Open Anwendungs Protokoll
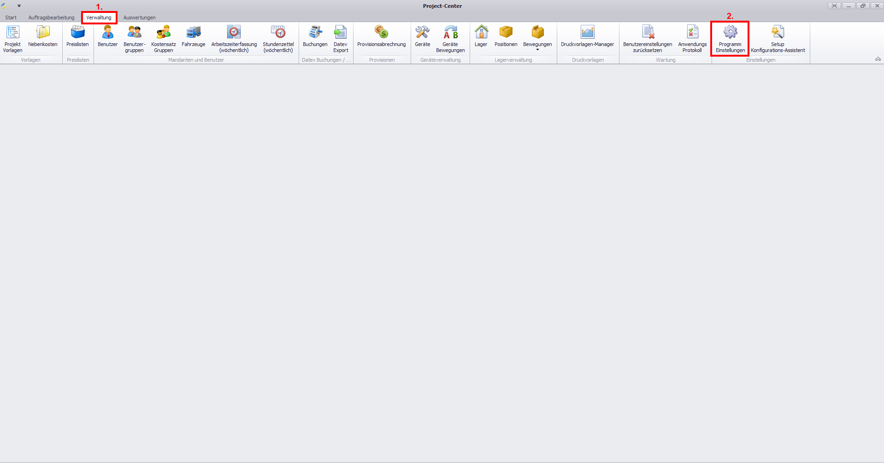884x463 pixels. [692, 39]
